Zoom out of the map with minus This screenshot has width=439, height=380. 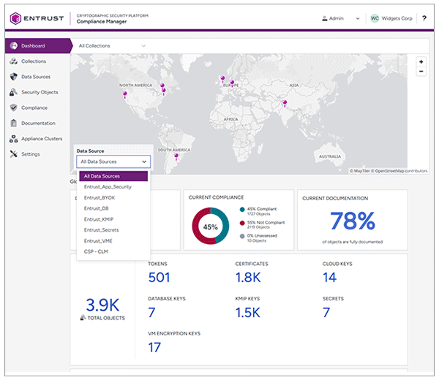tap(421, 72)
